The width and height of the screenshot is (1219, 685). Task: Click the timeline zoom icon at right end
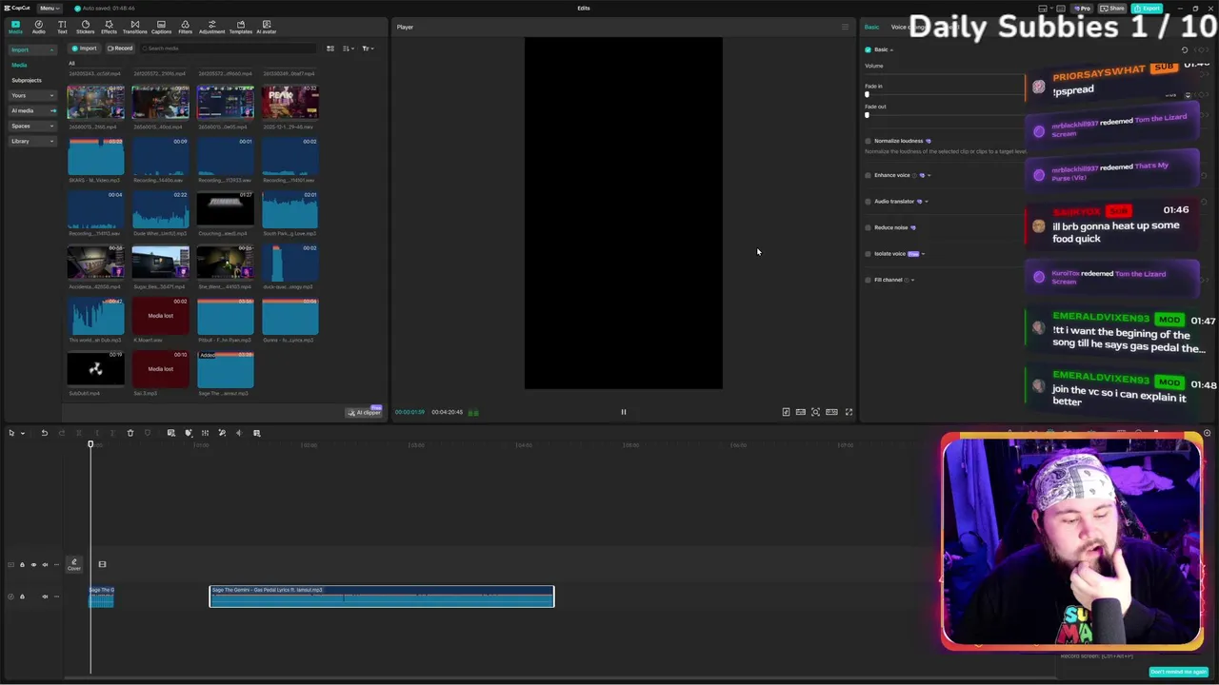[x=1207, y=433]
